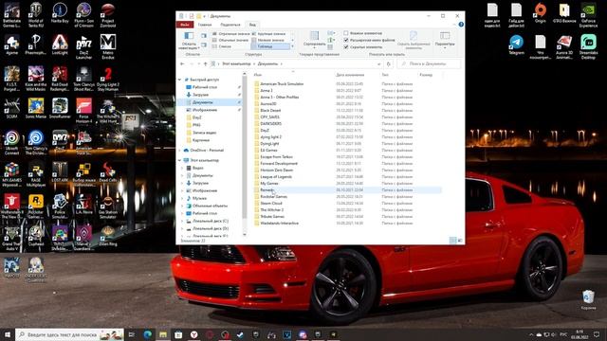The width and height of the screenshot is (607, 341).
Task: Refresh the Документы folder view
Action: coord(388,63)
